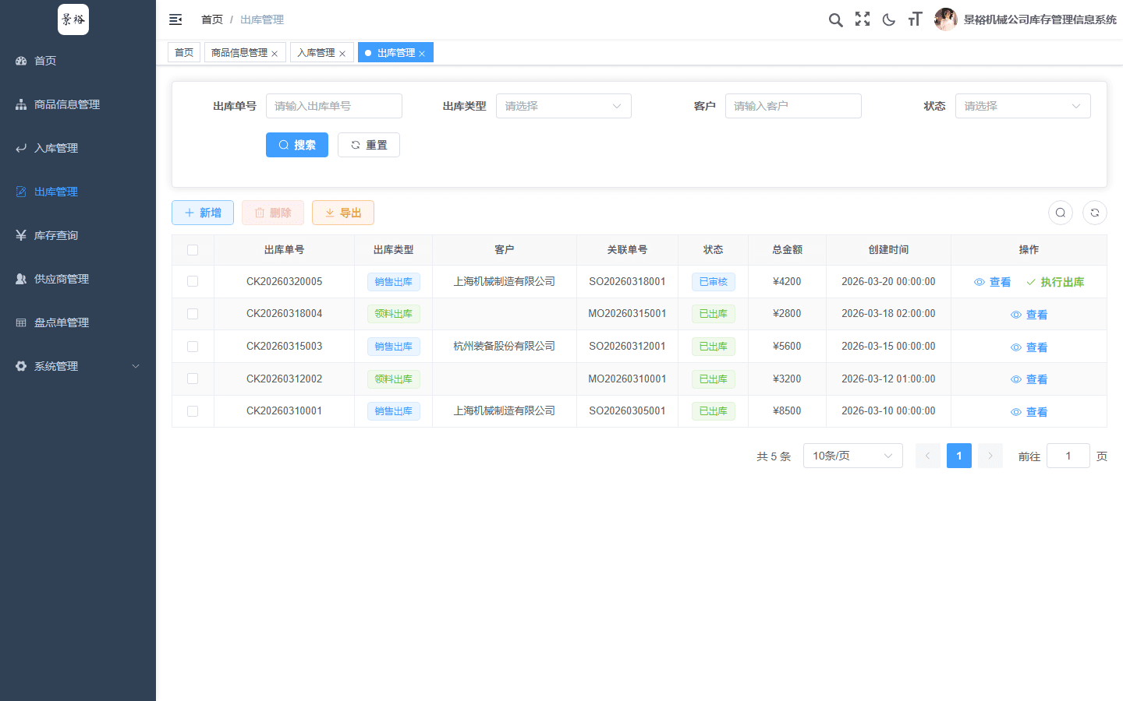Screen dimensions: 1123x701
Task: Expand 系统管理 submenu
Action: pos(78,366)
